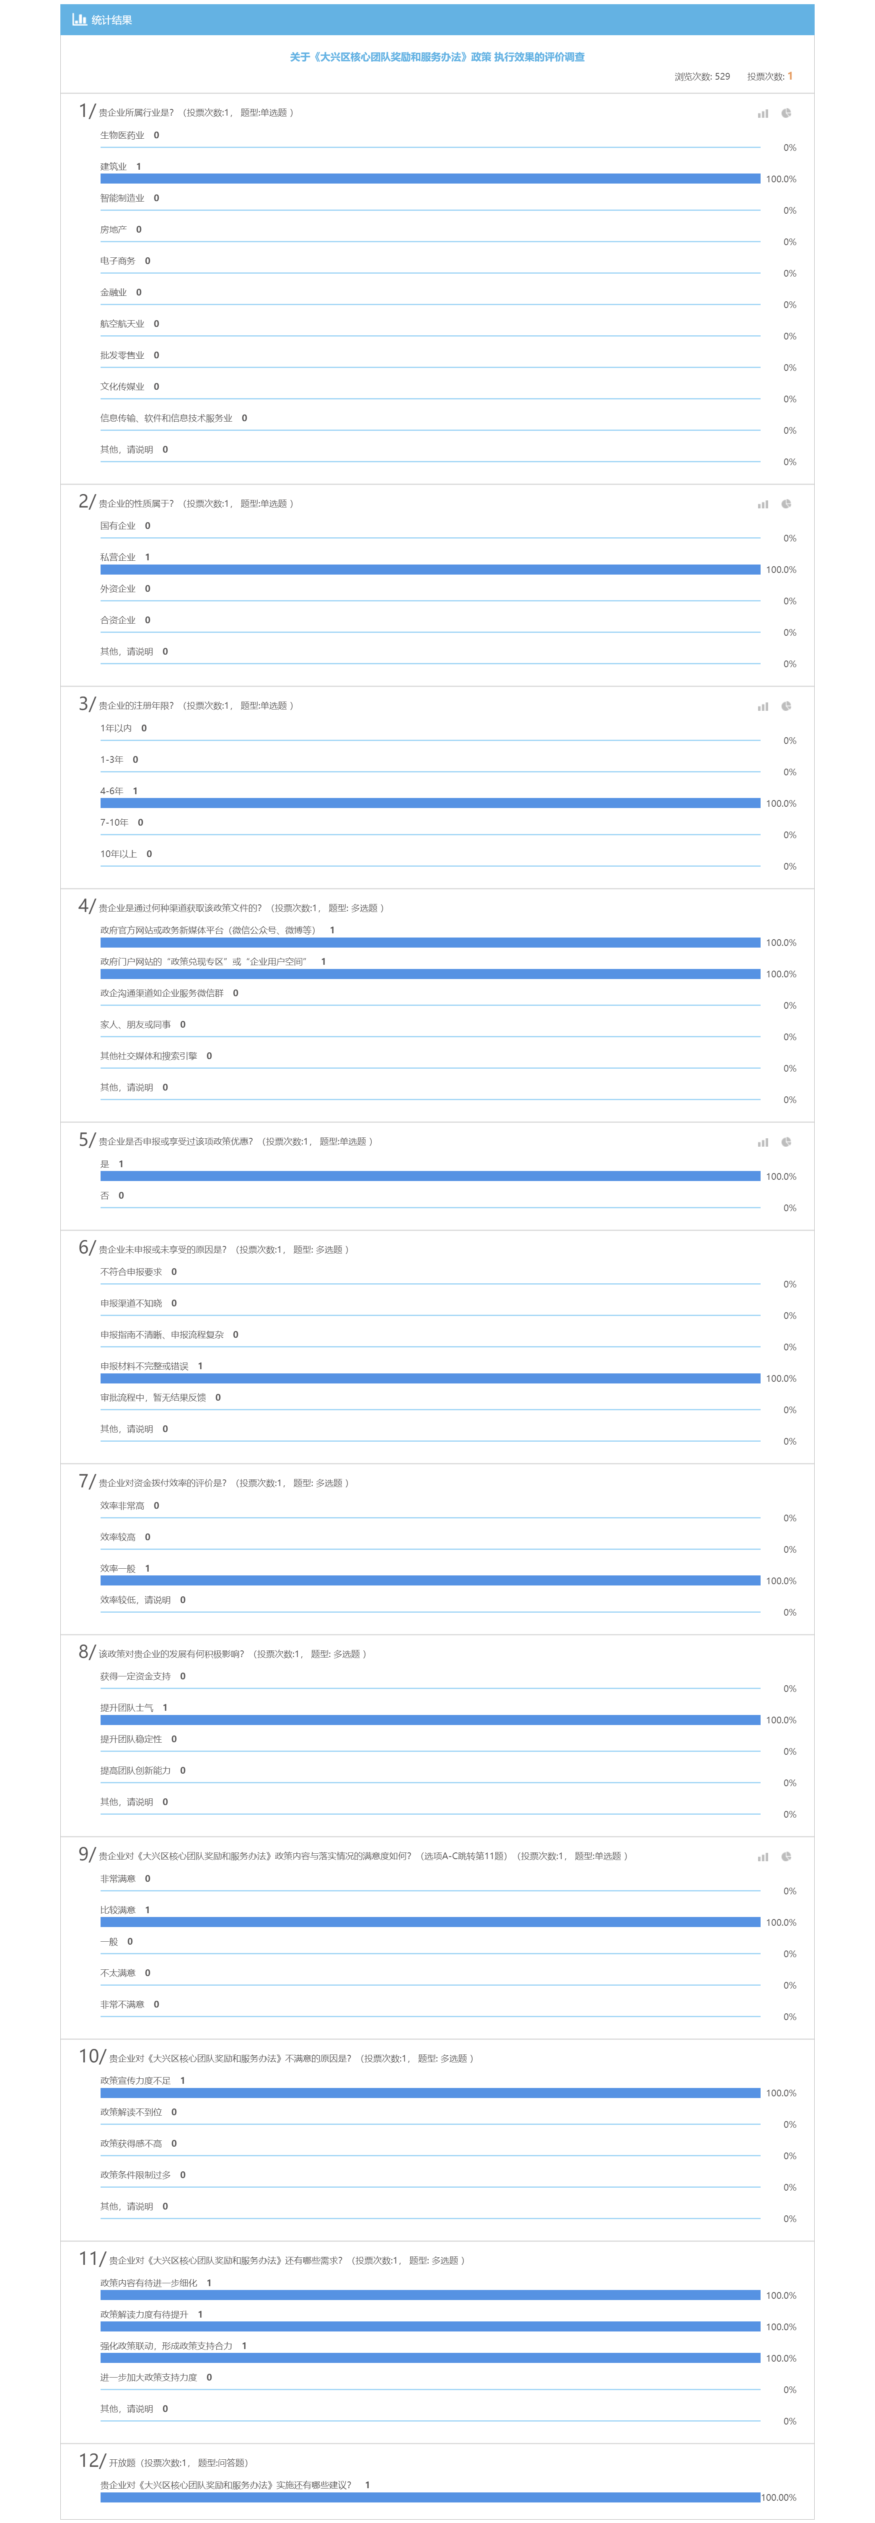Click the 4-6年 result bar
This screenshot has width=875, height=2523.
(429, 803)
